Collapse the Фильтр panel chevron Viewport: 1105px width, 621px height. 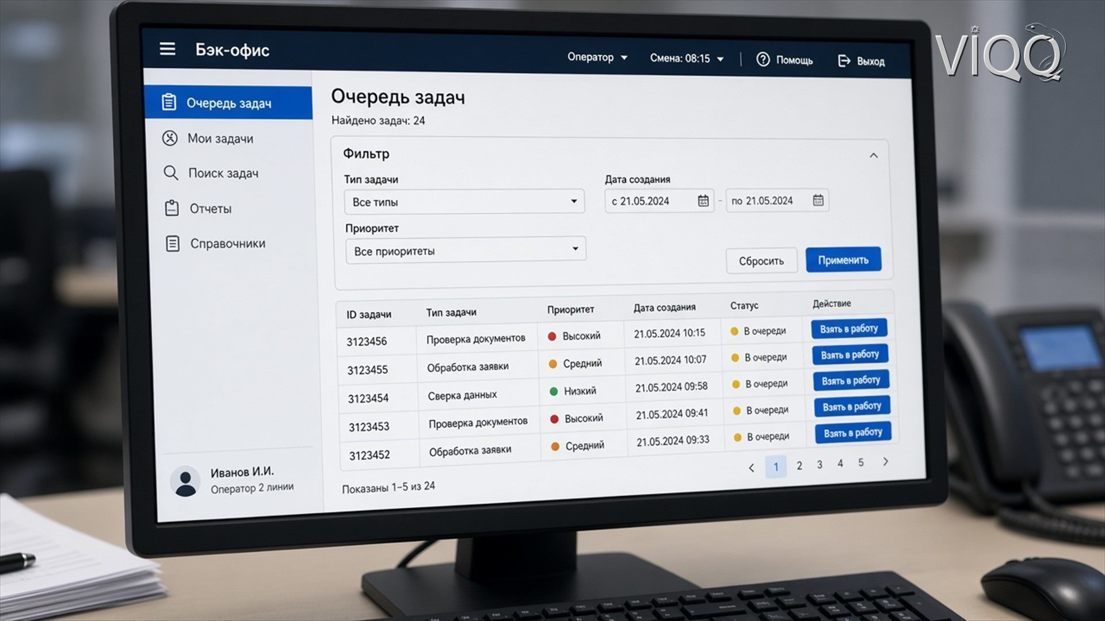coord(874,155)
